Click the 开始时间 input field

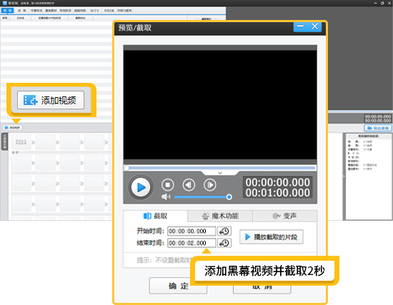(191, 231)
